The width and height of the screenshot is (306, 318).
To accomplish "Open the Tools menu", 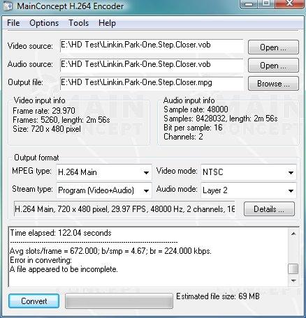I will click(x=78, y=23).
